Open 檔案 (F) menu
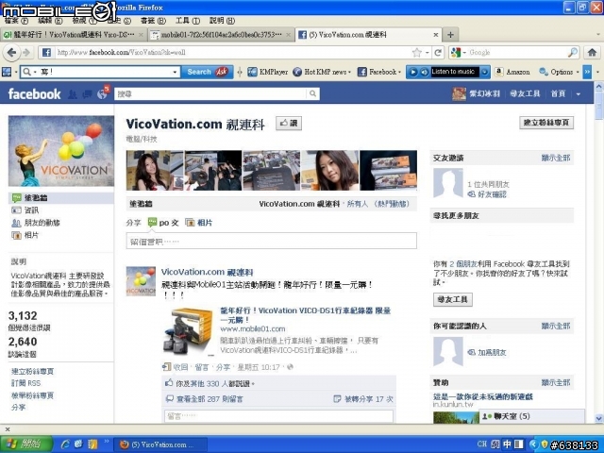 click(16, 21)
